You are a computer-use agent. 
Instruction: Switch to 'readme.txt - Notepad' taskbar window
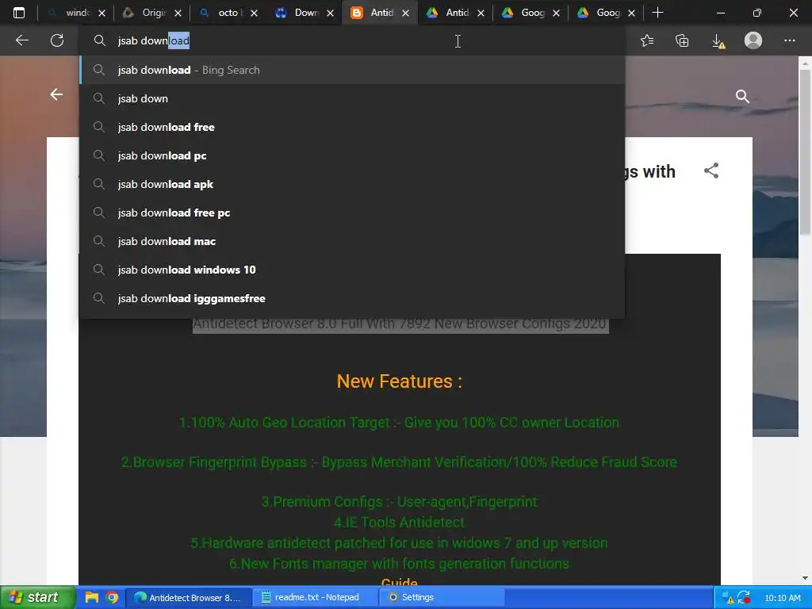(x=317, y=598)
